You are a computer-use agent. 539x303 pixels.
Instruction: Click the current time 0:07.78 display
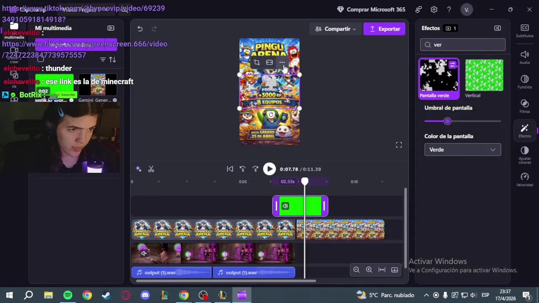click(289, 169)
